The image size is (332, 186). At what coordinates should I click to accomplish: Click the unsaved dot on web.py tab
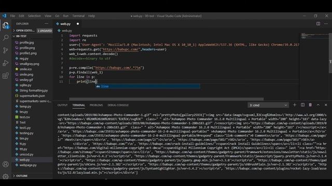click(78, 24)
